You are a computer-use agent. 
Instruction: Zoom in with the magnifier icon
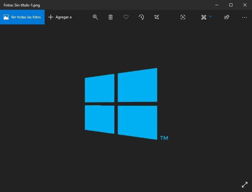(x=95, y=17)
